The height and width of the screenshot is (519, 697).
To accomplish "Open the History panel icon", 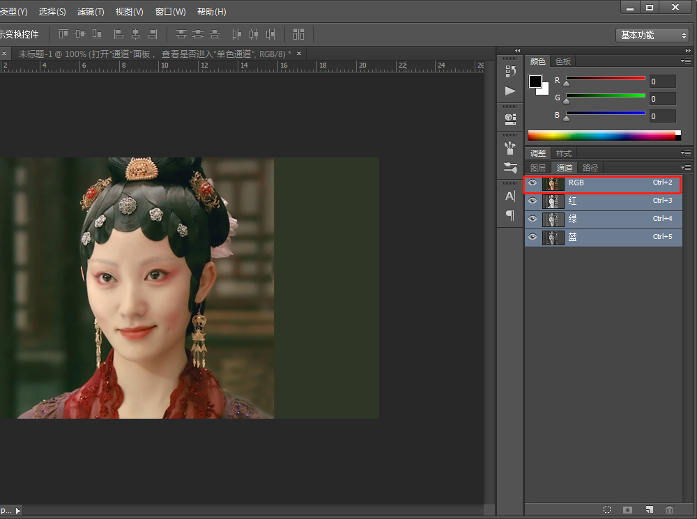I will [x=510, y=71].
